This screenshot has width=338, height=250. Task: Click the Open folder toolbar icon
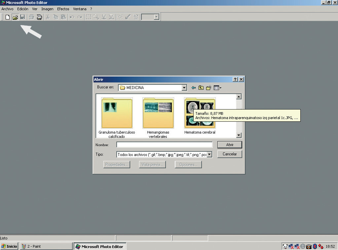click(15, 17)
